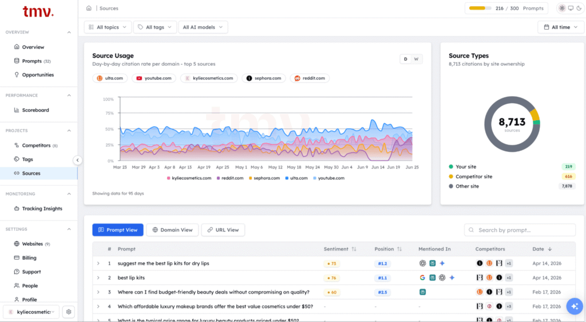Click sentiment score 73 badge
This screenshot has width=586, height=322.
click(331, 264)
